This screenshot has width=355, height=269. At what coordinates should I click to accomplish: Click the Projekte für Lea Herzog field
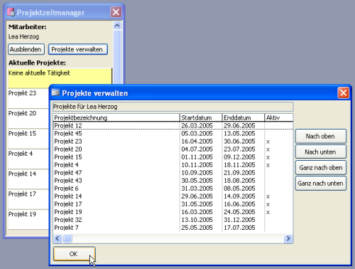click(x=173, y=107)
